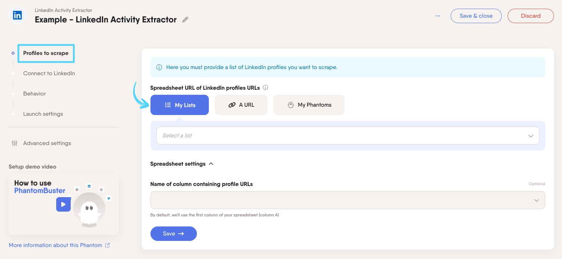Click the LinkedIn logo icon
The height and width of the screenshot is (259, 562).
[x=17, y=16]
